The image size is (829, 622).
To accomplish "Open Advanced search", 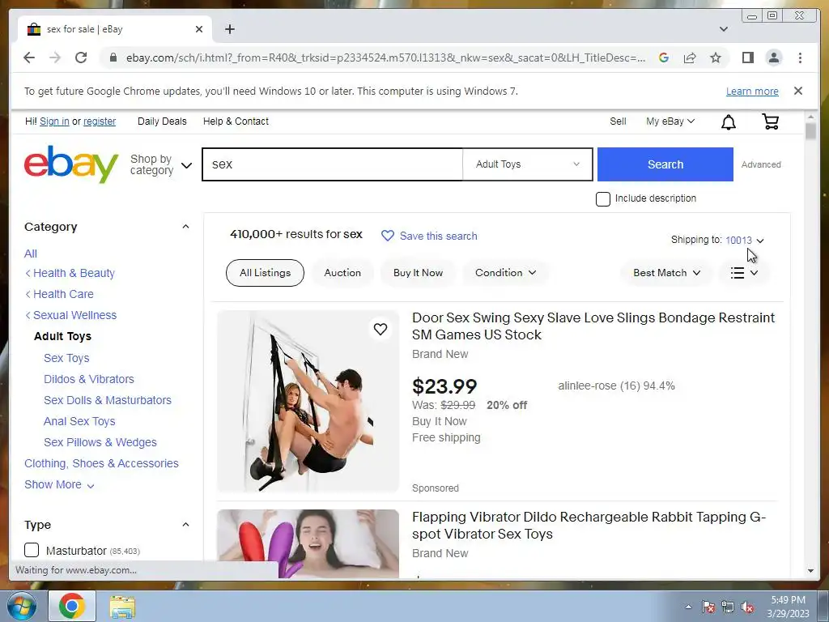I will tap(761, 164).
